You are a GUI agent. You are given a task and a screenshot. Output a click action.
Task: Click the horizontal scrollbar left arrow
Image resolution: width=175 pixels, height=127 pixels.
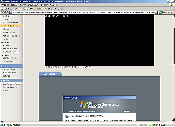click(x=1, y=122)
